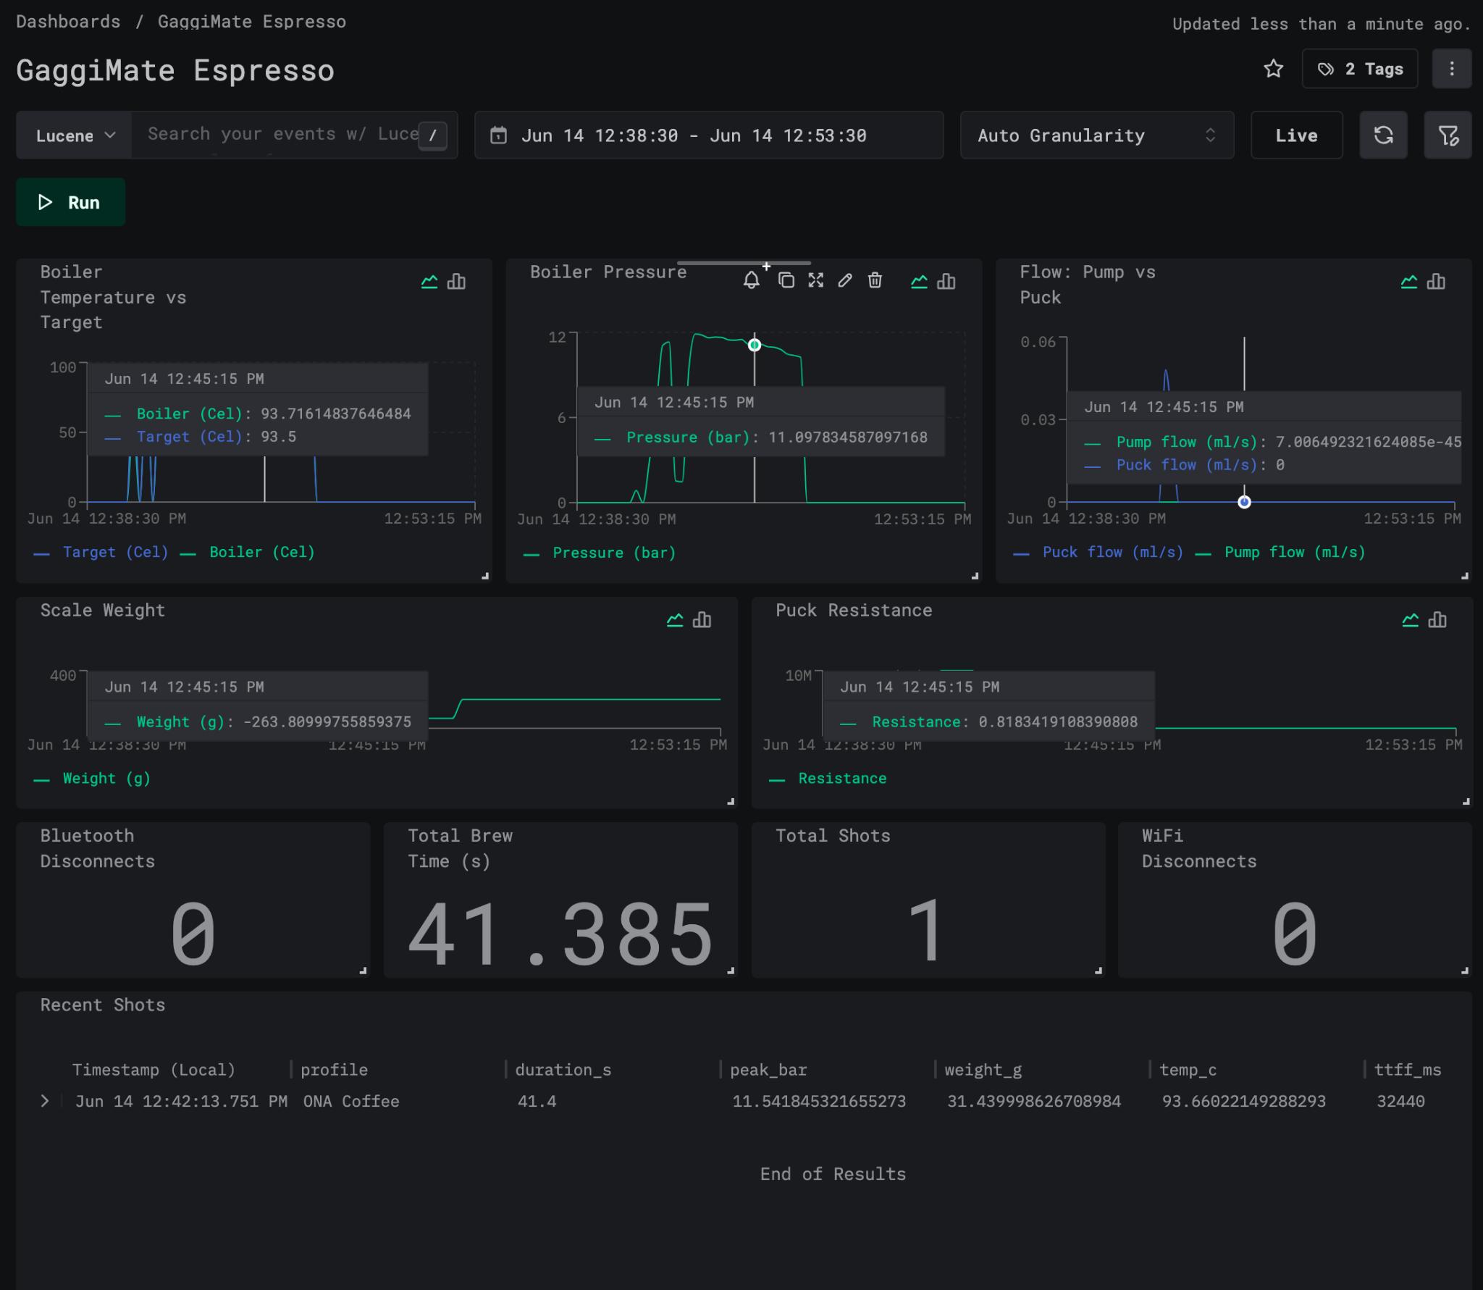The height and width of the screenshot is (1290, 1483).
Task: Switch Boiler Pressure chart to bar view
Action: pos(946,282)
